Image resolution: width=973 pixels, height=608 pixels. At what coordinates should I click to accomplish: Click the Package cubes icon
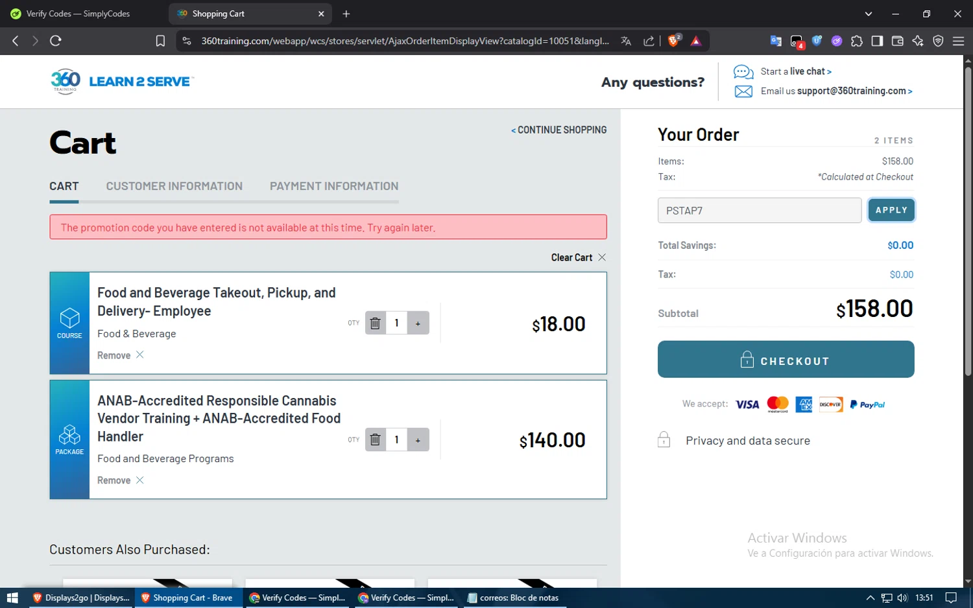69,435
